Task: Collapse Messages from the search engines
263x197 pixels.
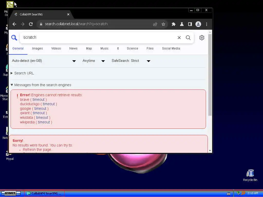Action: tap(41, 85)
